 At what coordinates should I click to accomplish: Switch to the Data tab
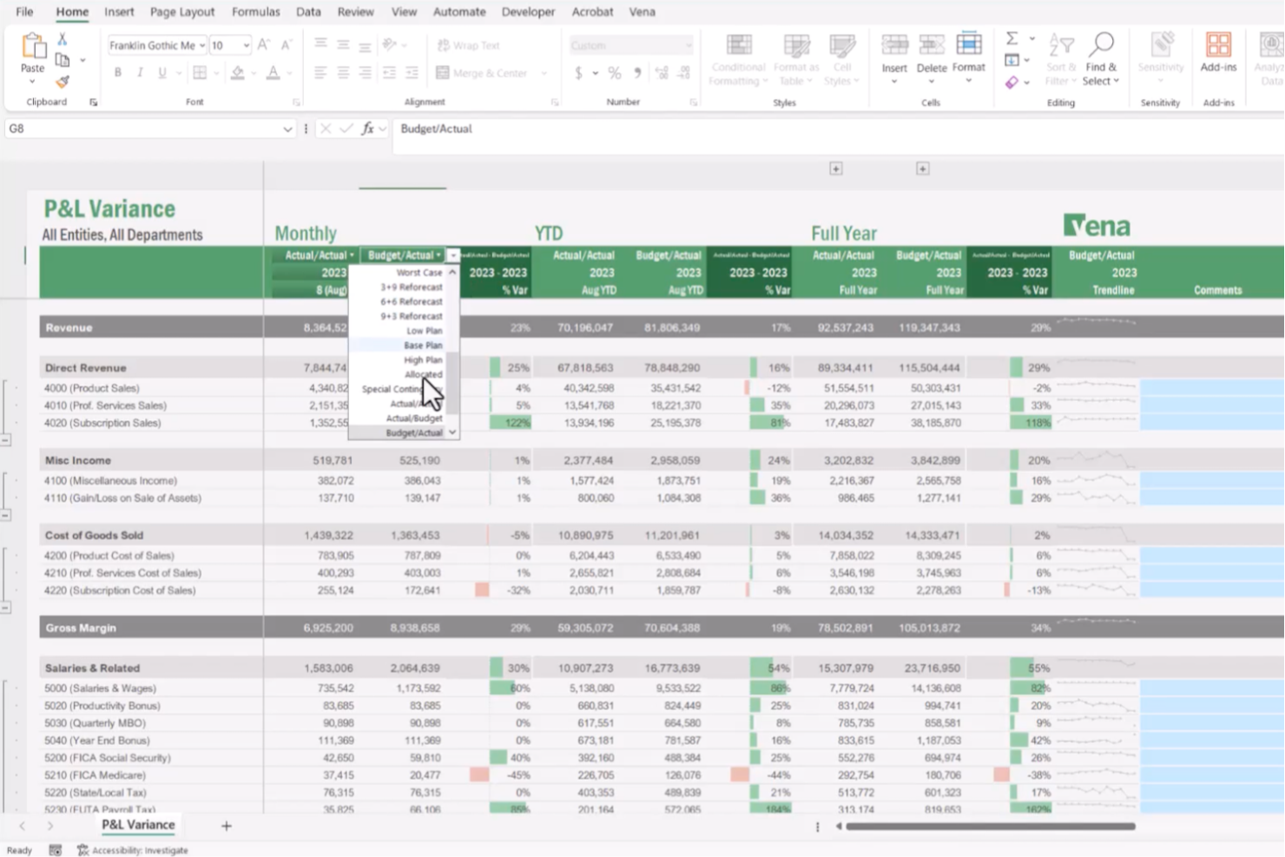308,11
